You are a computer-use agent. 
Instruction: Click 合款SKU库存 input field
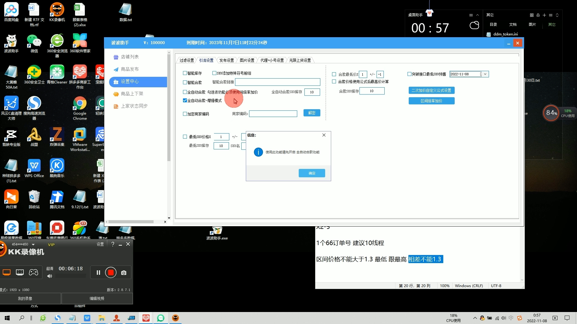371,91
